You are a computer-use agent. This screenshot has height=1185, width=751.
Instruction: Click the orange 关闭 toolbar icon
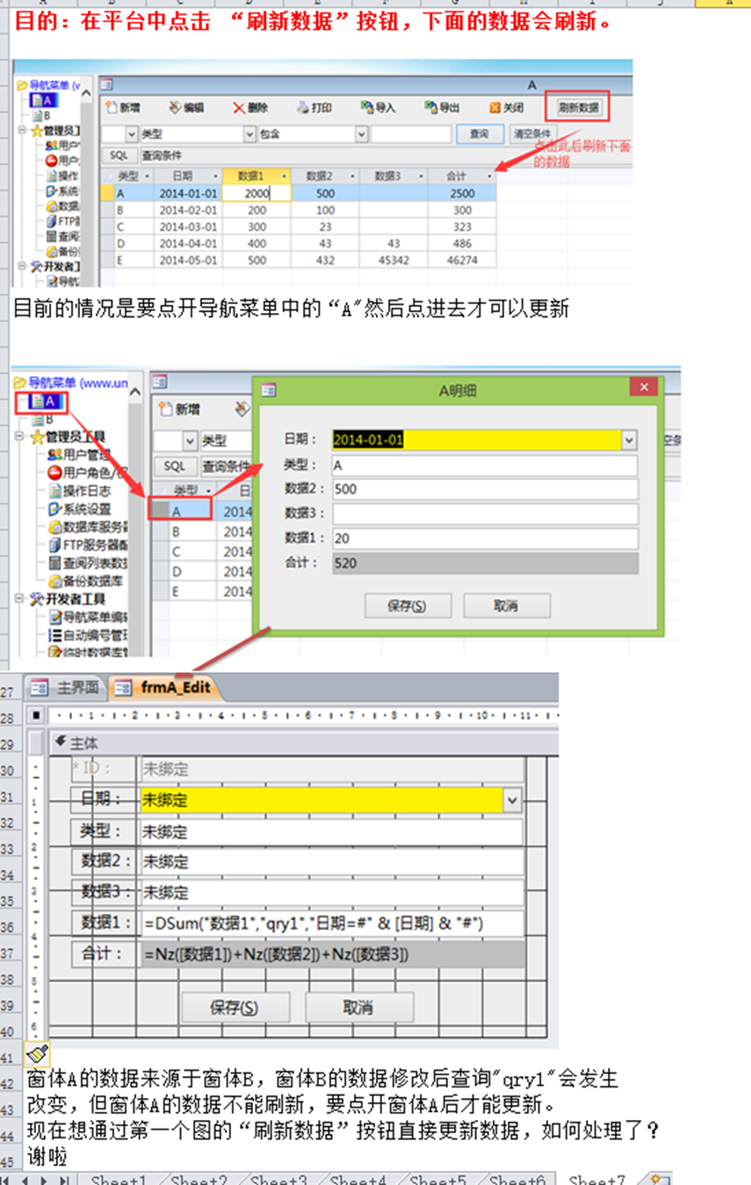click(495, 107)
